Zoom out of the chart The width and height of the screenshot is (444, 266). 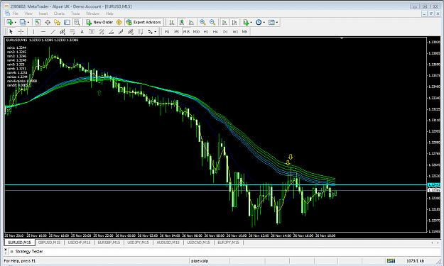pos(212,22)
